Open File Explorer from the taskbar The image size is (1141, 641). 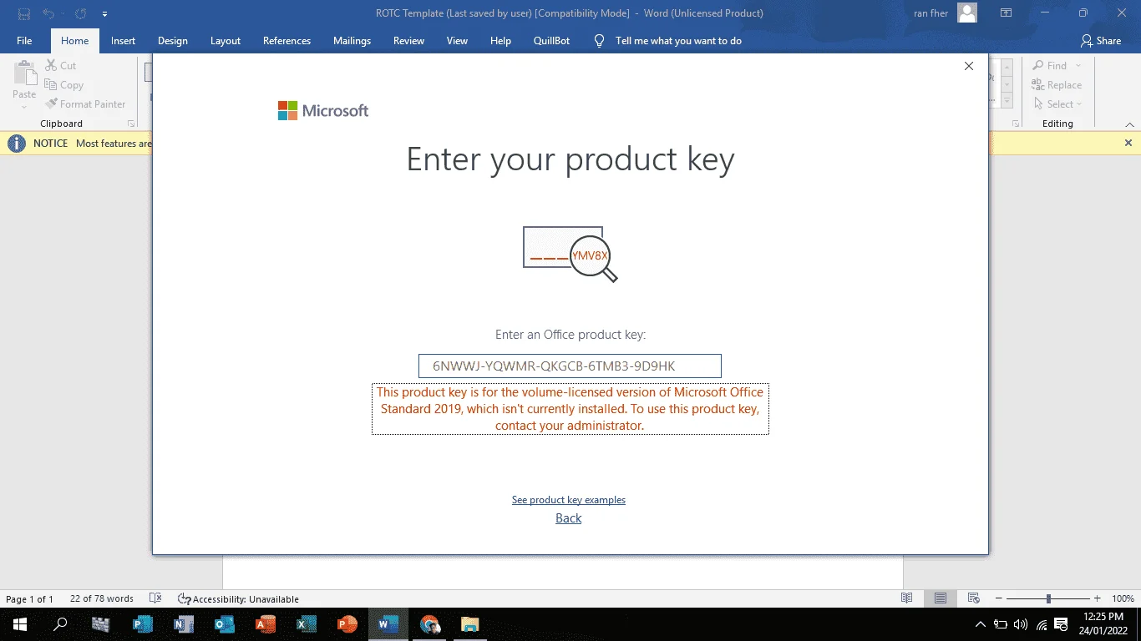coord(469,624)
